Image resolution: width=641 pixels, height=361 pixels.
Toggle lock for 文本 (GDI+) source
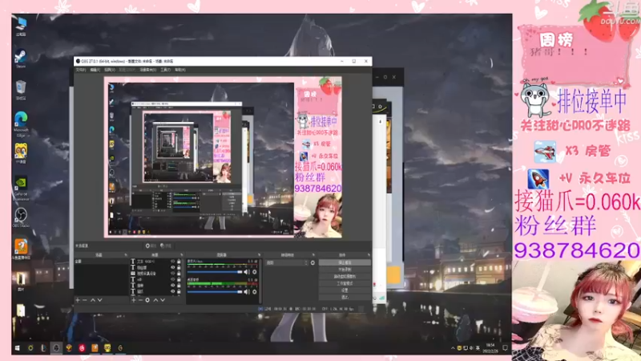pyautogui.click(x=179, y=262)
